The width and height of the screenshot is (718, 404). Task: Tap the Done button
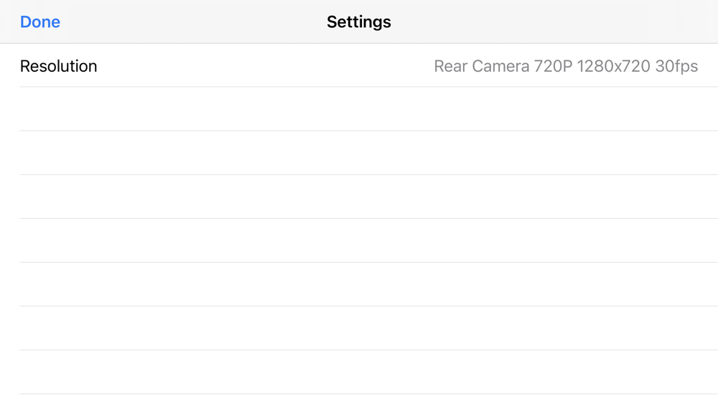click(x=40, y=22)
